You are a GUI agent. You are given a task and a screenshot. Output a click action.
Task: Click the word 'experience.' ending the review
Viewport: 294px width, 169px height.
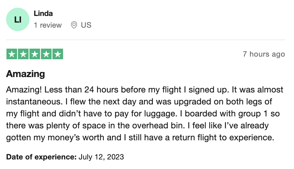coord(252,138)
